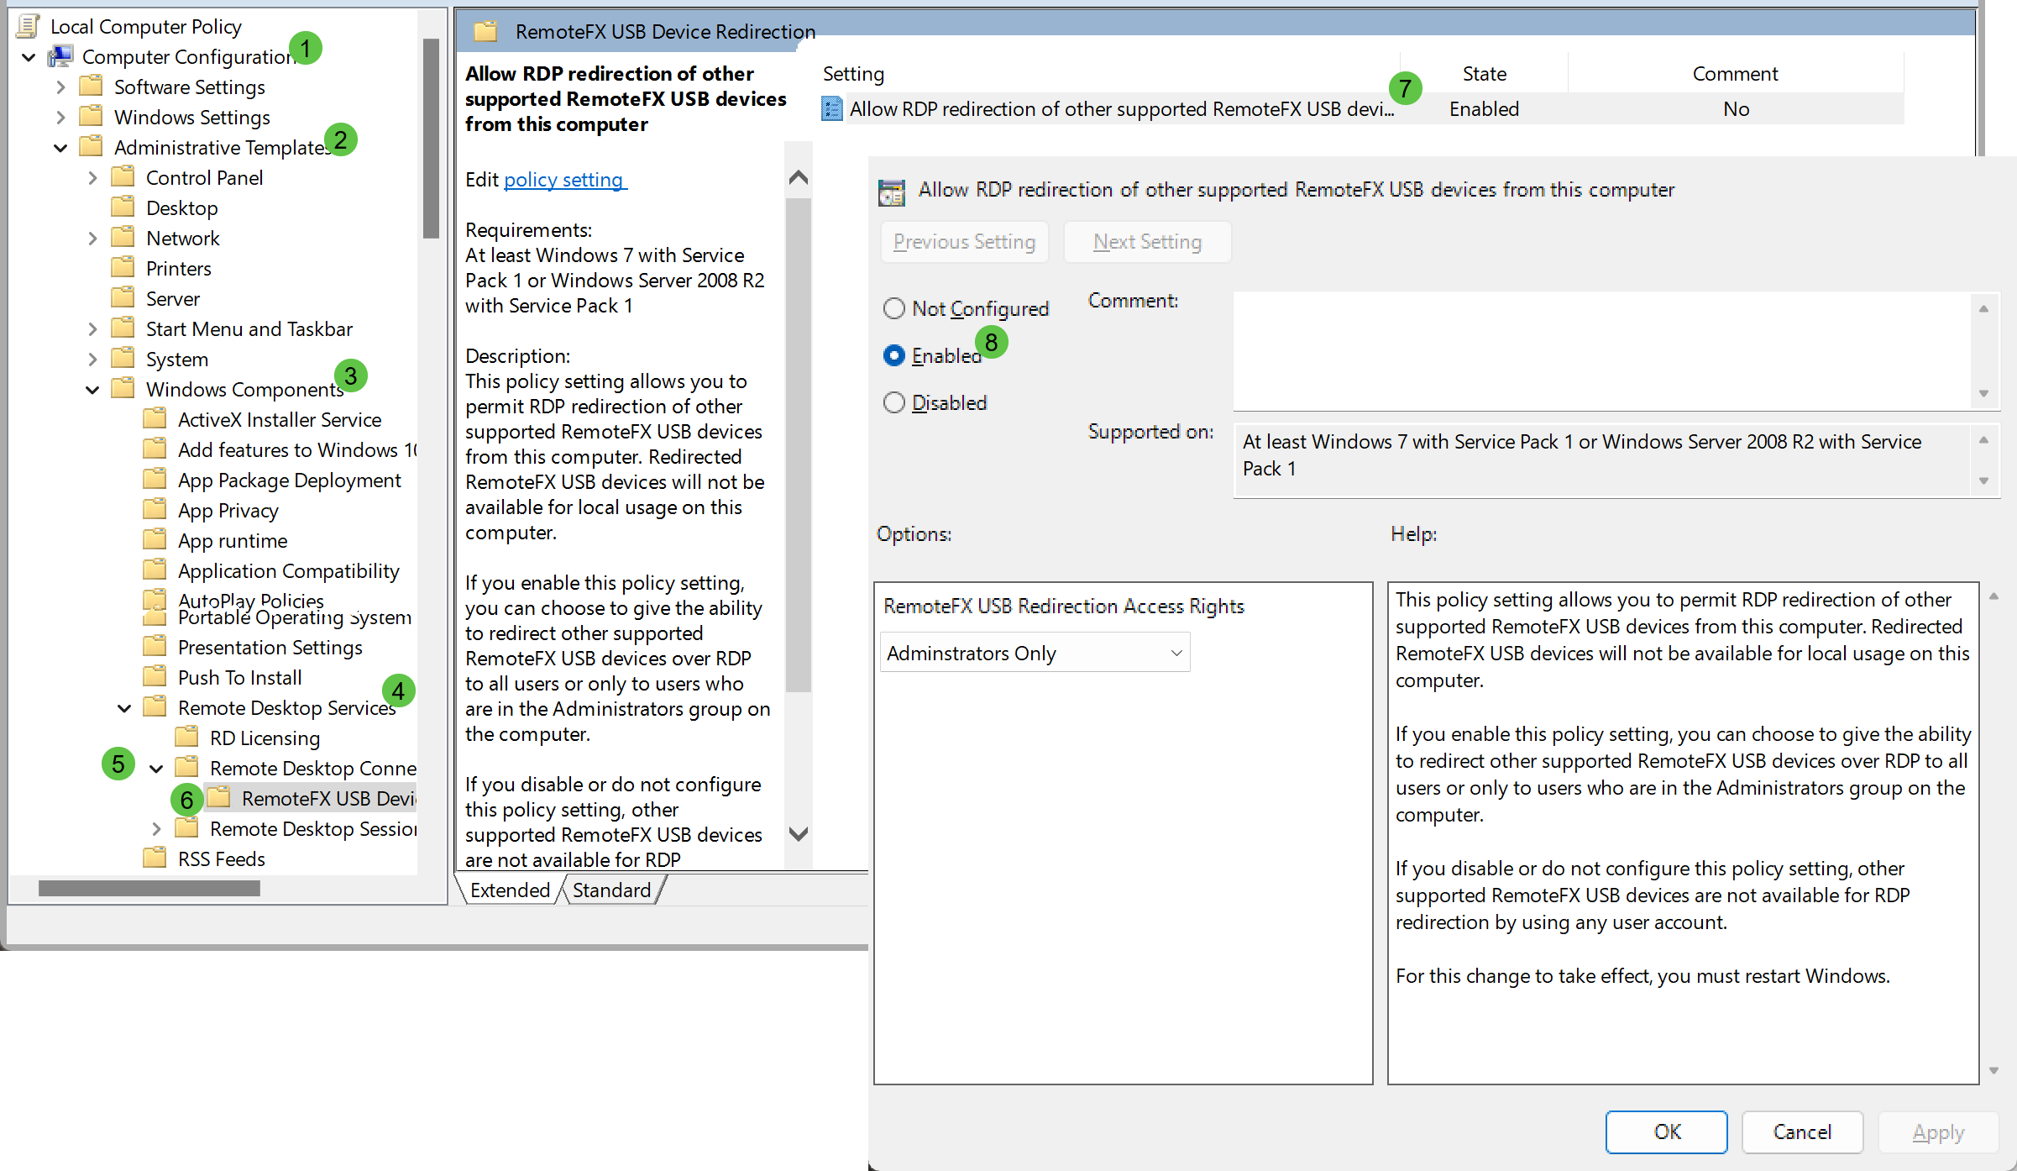The image size is (2017, 1171).
Task: Select the Not Configured radio button
Action: [894, 308]
